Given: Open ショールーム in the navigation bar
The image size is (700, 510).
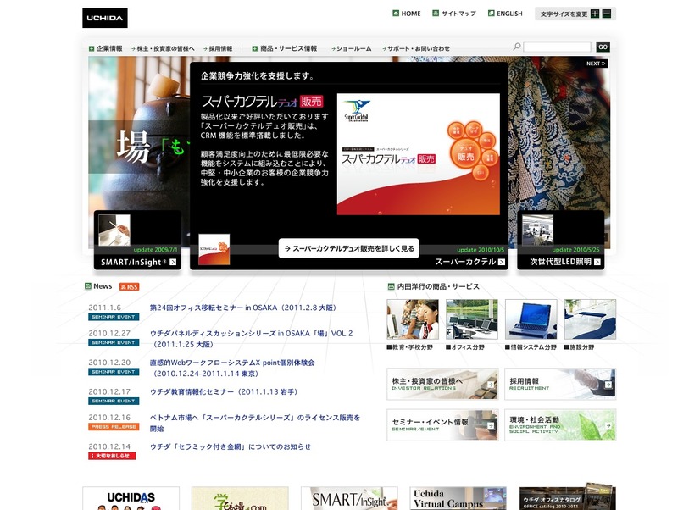Looking at the screenshot, I should [x=352, y=48].
